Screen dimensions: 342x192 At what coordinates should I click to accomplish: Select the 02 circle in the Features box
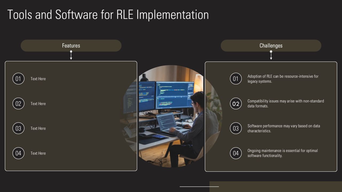coord(18,103)
